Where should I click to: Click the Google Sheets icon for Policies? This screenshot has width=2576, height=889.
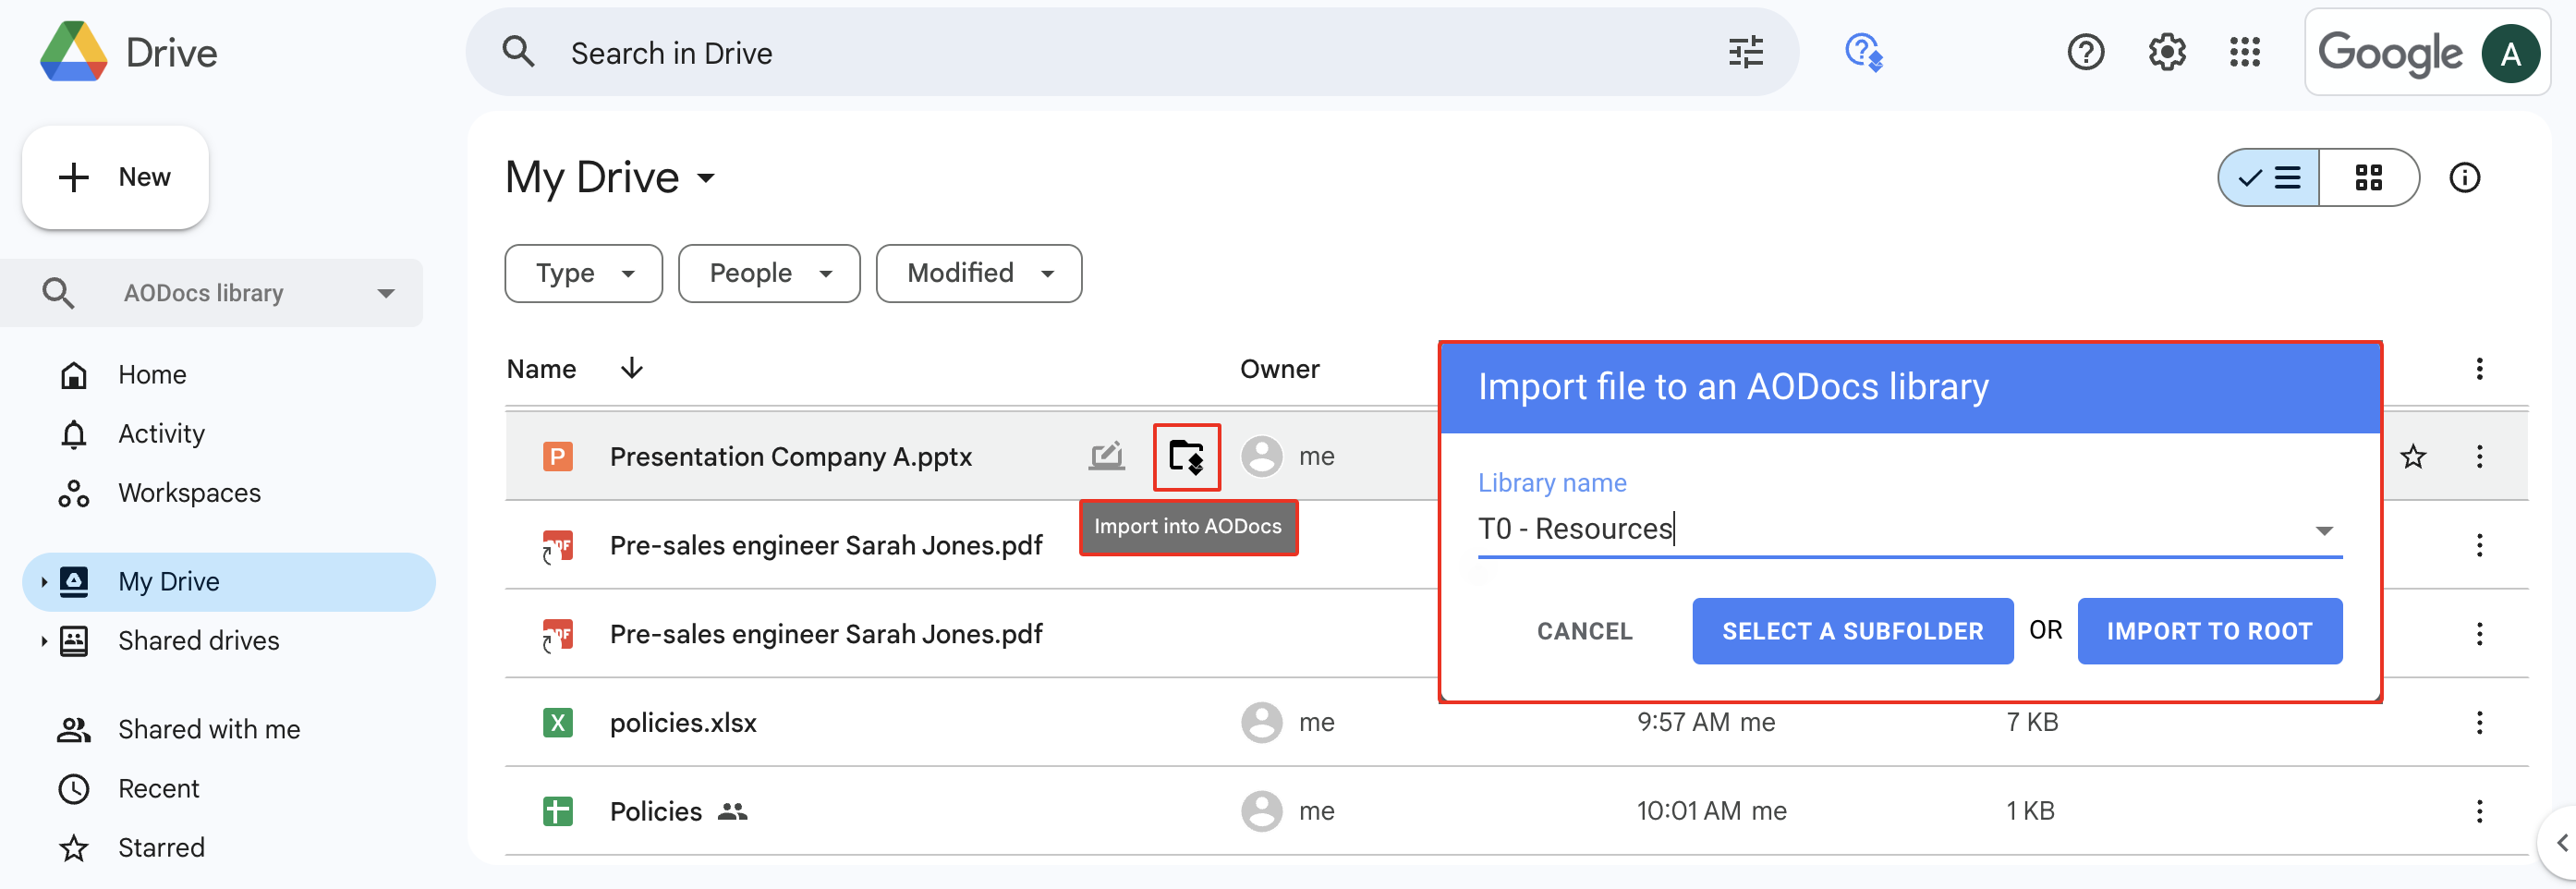point(558,811)
